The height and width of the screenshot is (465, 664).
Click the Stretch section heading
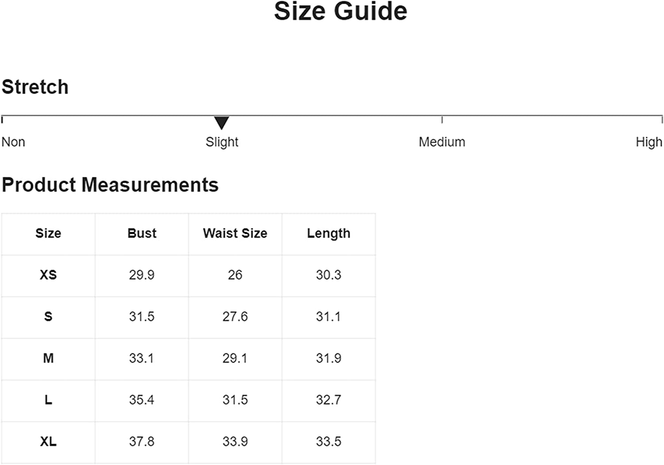click(35, 87)
